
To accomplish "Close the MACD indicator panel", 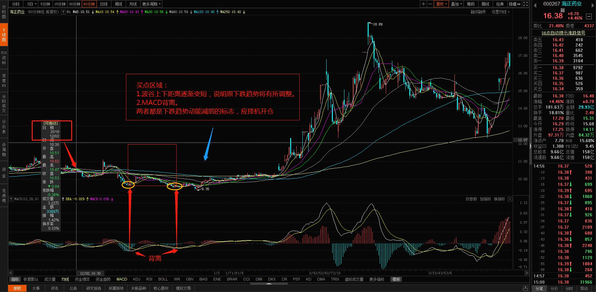I will 510,199.
